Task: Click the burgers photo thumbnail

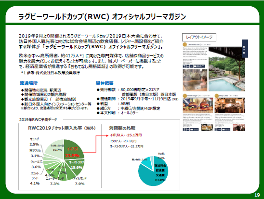Action: (198, 106)
